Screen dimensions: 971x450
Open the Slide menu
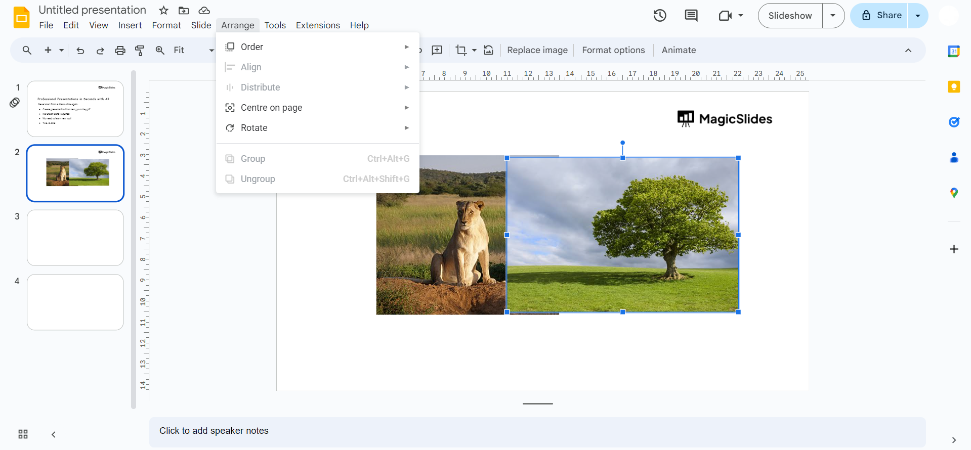tap(201, 25)
